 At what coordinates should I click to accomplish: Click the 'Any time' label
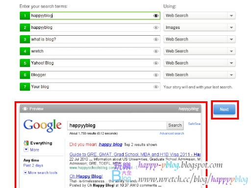pos(31,160)
